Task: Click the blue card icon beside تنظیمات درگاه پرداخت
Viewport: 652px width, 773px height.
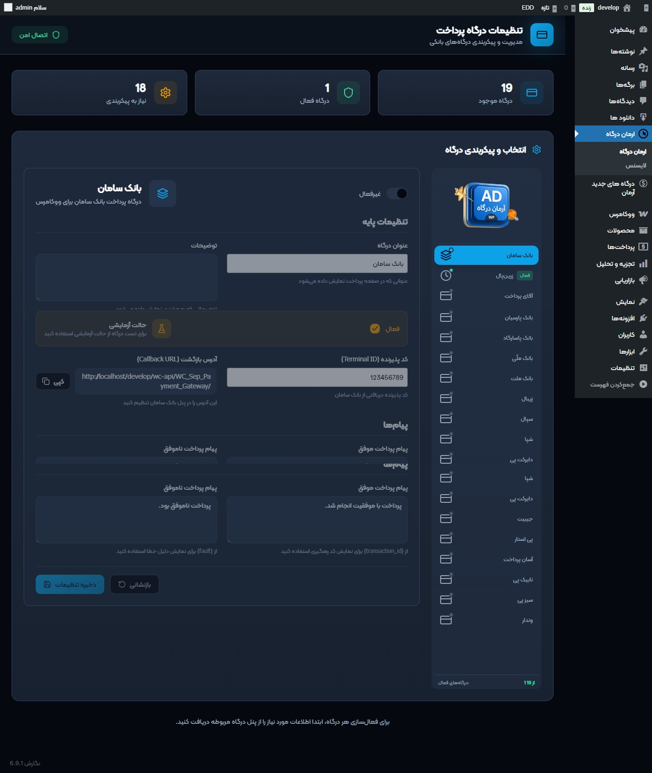Action: coord(542,35)
